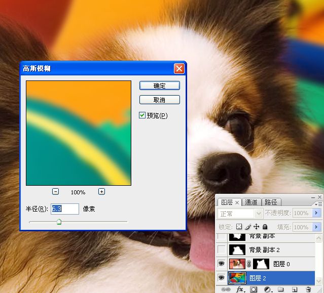Click the 取消 button to cancel blur
This screenshot has width=324, height=293.
click(160, 100)
